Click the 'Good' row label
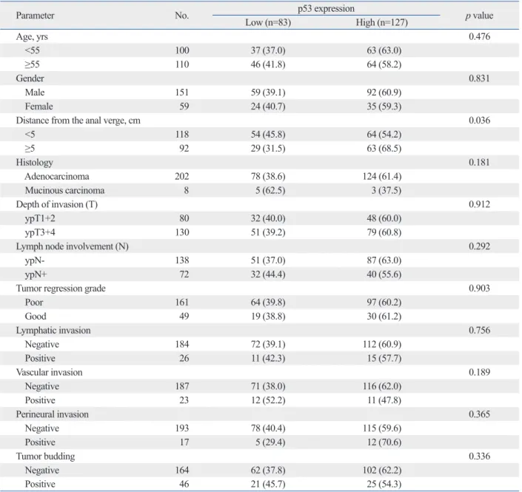 (x=36, y=317)
